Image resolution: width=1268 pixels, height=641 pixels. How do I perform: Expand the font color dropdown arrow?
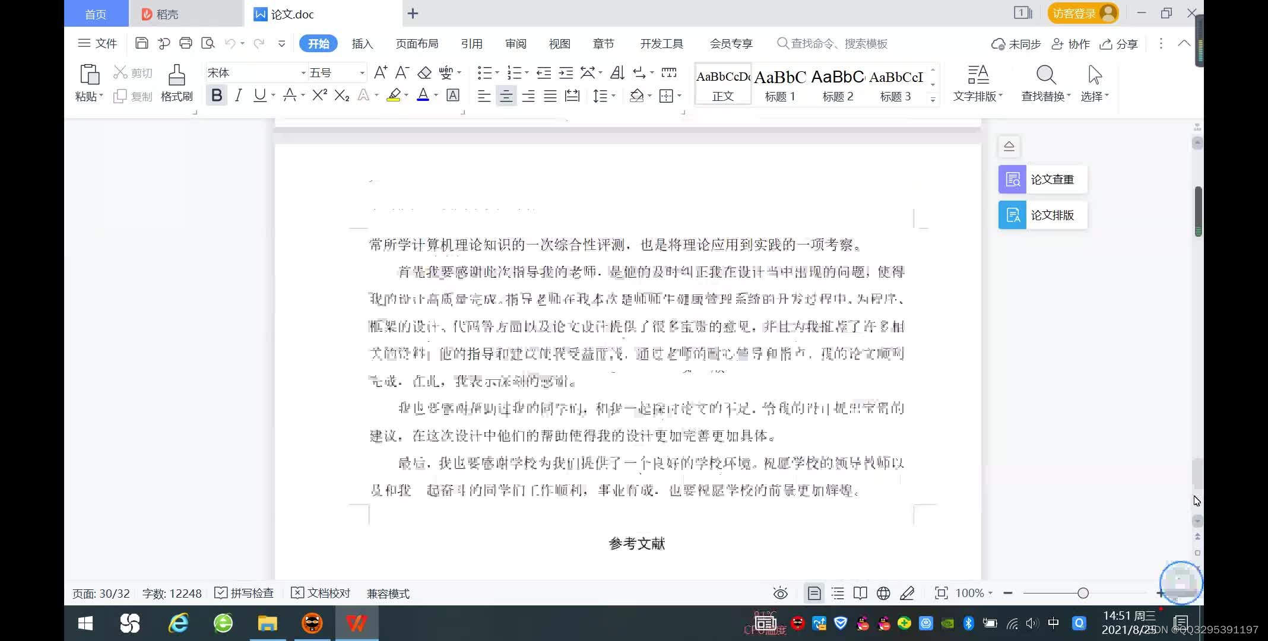436,95
